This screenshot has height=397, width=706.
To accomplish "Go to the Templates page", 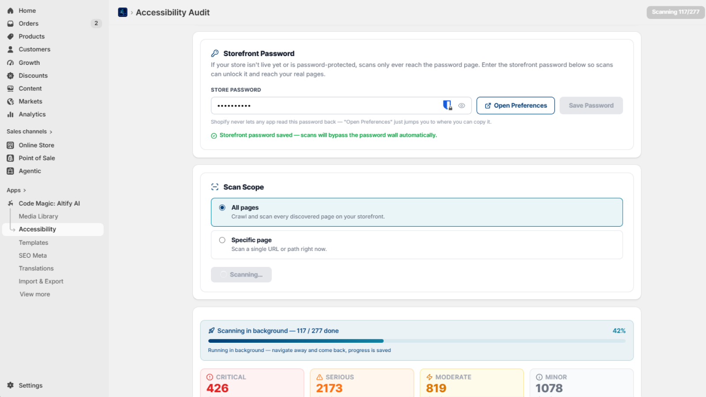I will point(34,243).
